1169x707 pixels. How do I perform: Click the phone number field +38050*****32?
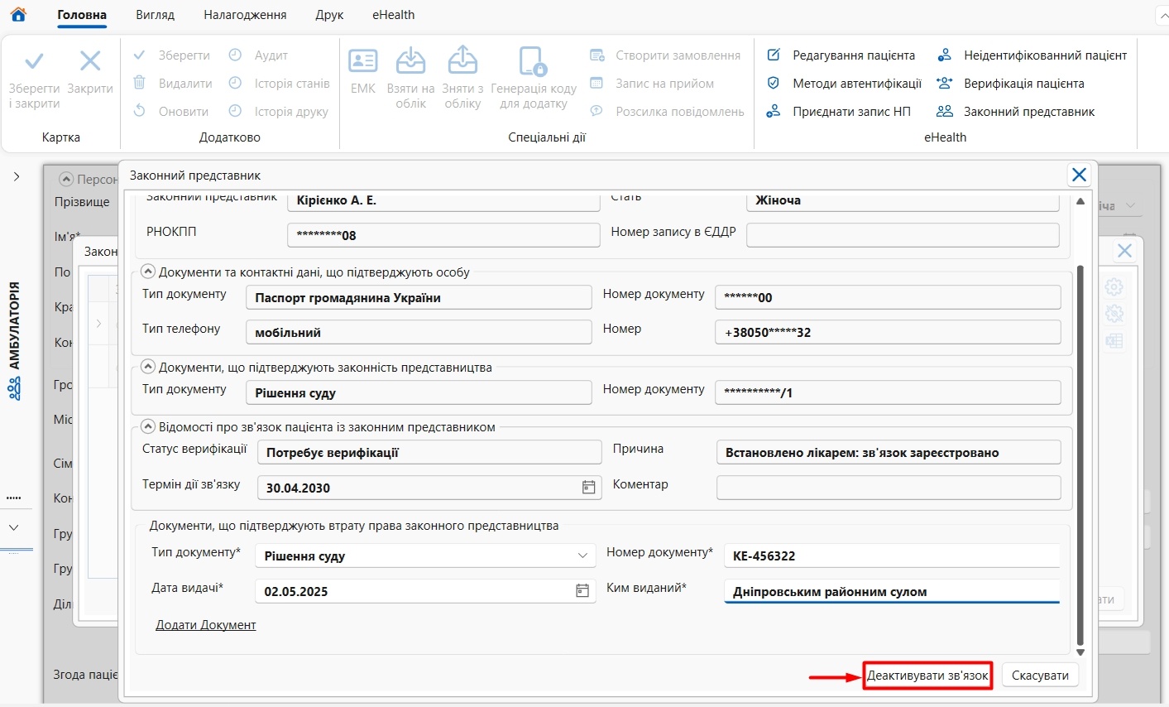[888, 332]
